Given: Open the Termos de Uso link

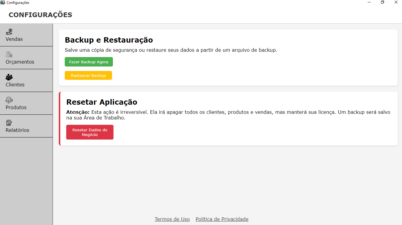Looking at the screenshot, I should (x=172, y=219).
